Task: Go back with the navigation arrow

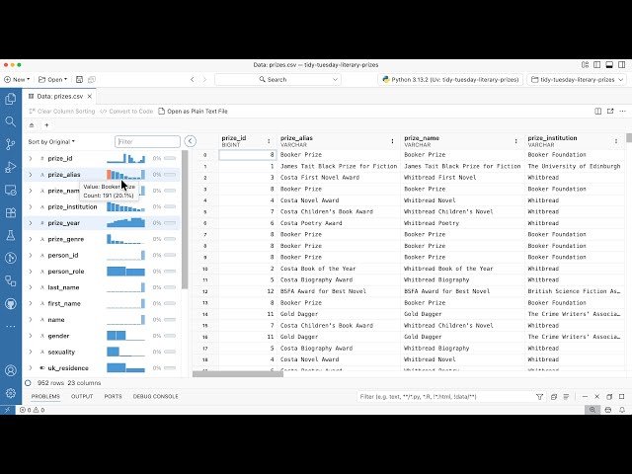Action: pyautogui.click(x=193, y=79)
